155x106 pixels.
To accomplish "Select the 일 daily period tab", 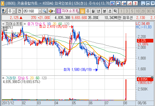I will tap(82, 11).
